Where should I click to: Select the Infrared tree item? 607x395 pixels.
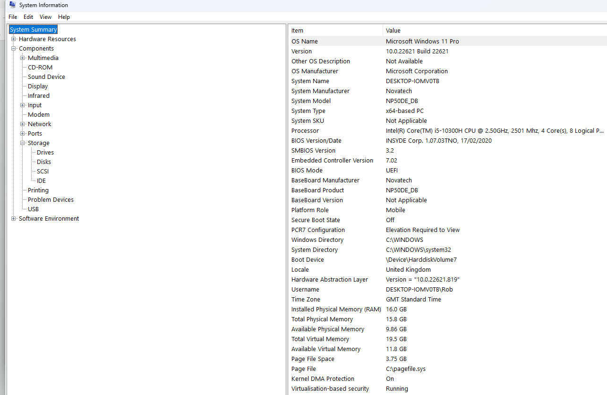click(39, 96)
